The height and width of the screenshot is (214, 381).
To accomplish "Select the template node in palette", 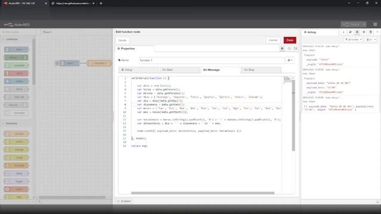I will (x=16, y=165).
